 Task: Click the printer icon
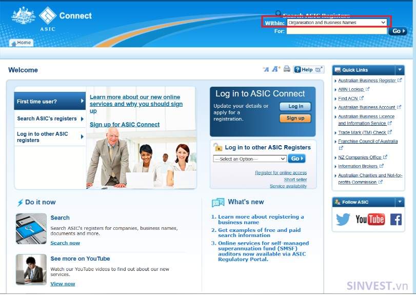tap(287, 69)
